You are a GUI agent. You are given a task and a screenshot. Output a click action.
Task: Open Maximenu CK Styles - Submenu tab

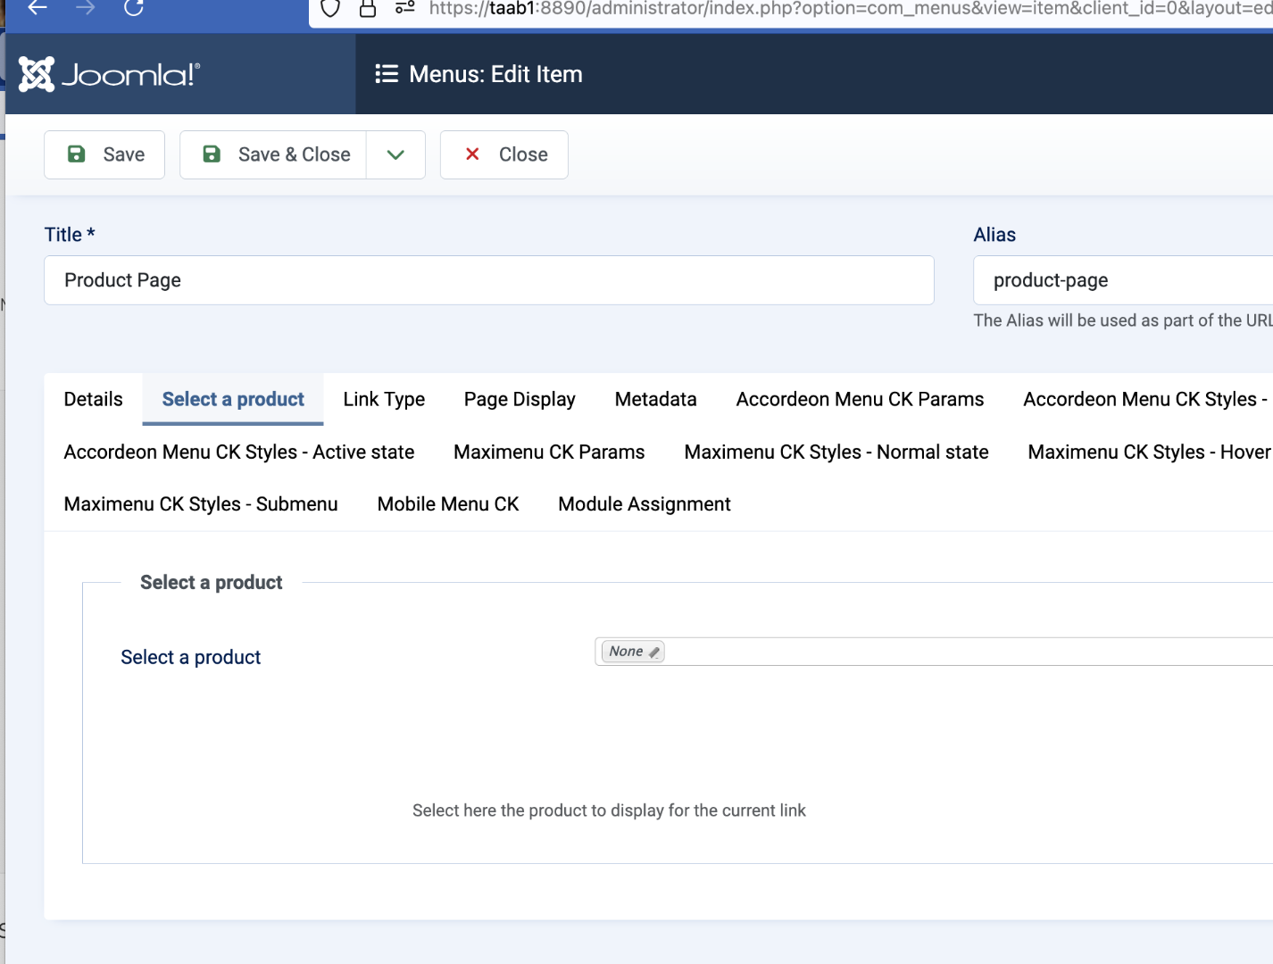pos(201,503)
